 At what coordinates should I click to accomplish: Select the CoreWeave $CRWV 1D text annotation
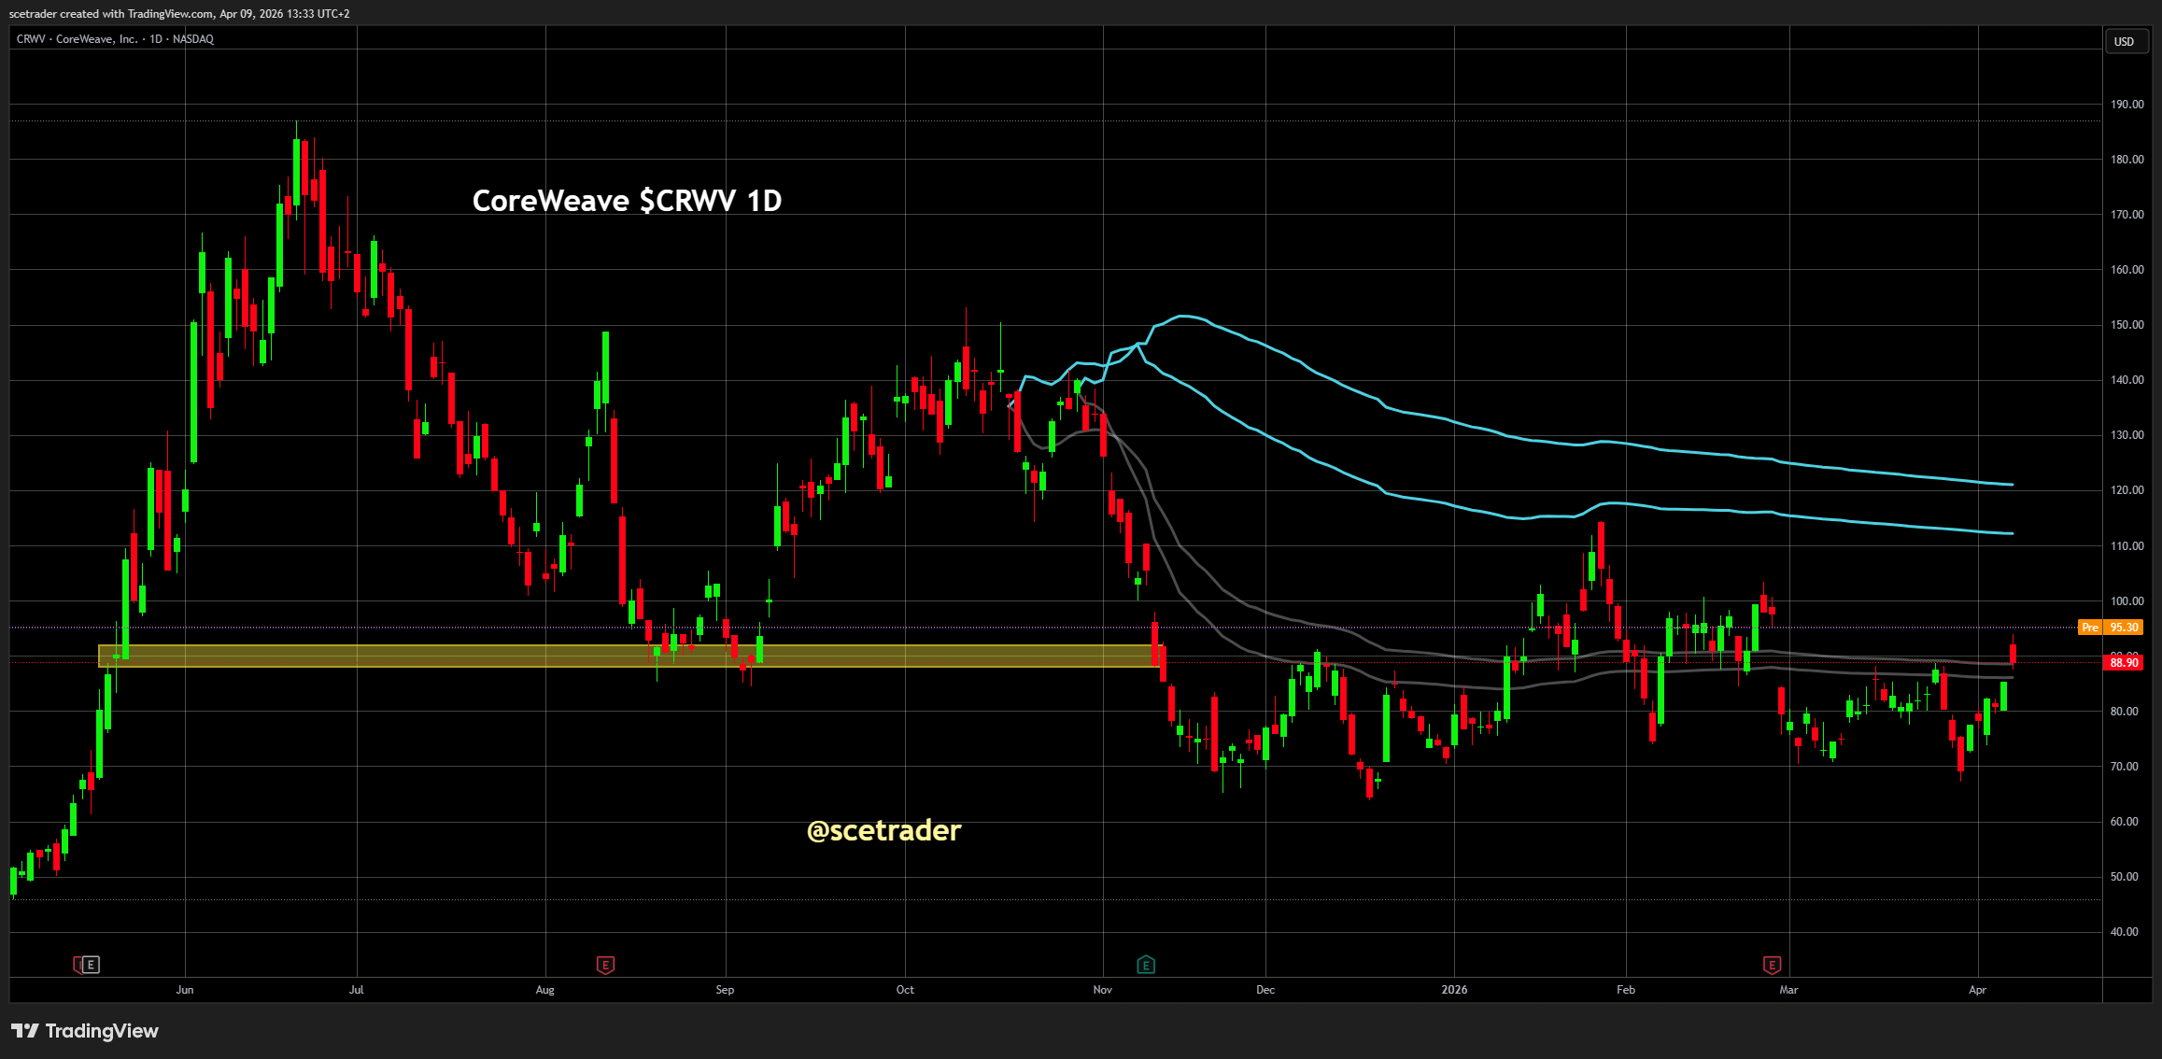click(x=627, y=201)
